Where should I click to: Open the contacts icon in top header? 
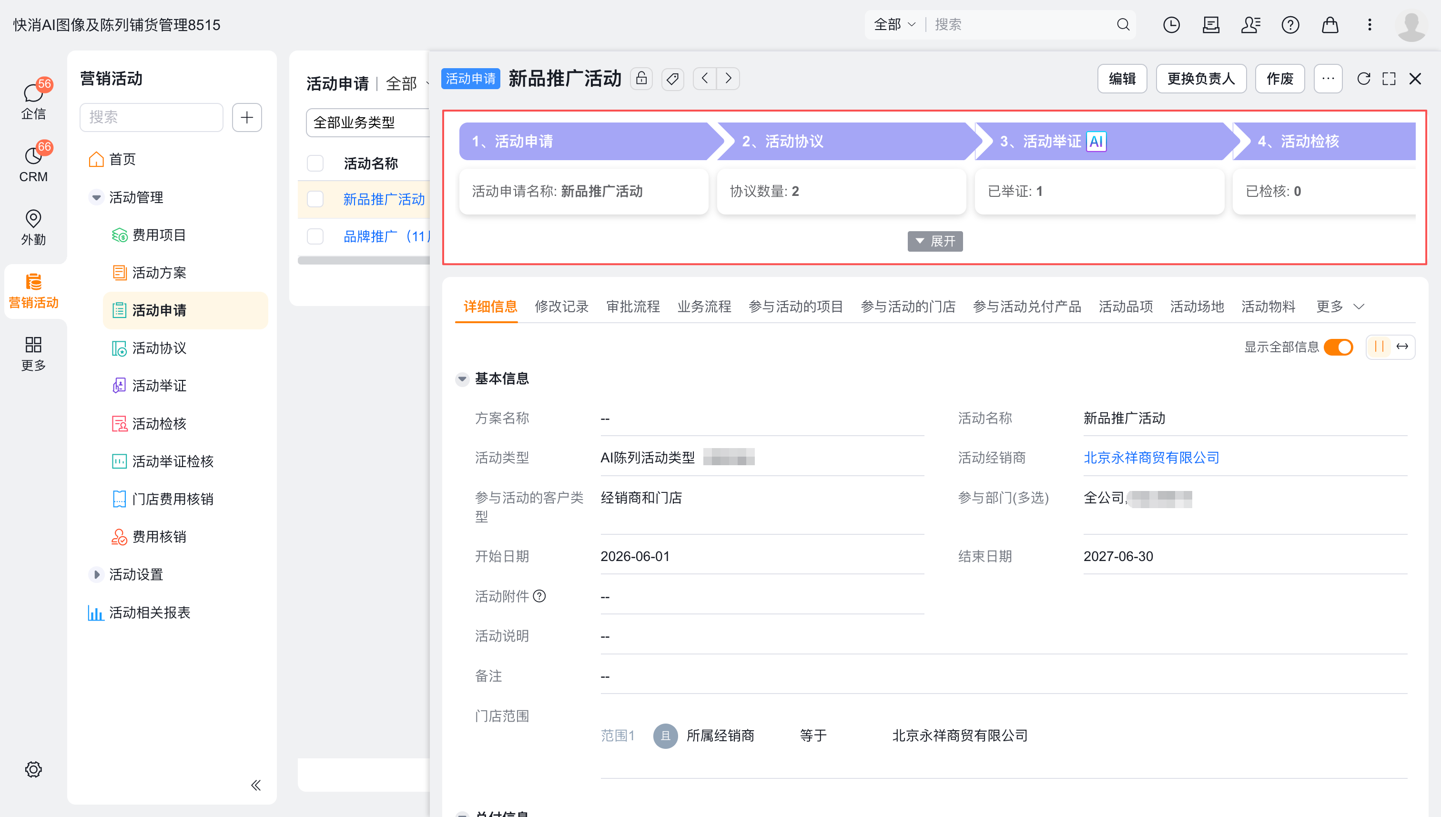pyautogui.click(x=1251, y=25)
